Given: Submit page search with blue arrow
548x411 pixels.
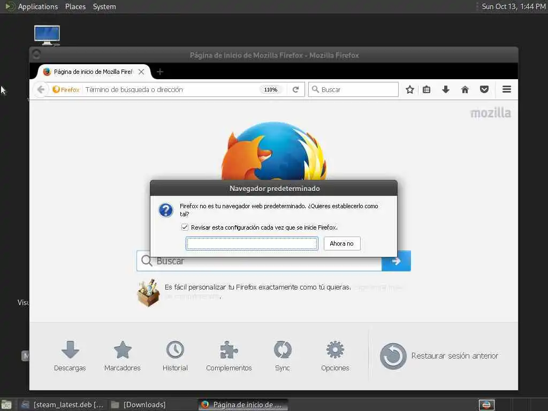Looking at the screenshot, I should coord(396,261).
